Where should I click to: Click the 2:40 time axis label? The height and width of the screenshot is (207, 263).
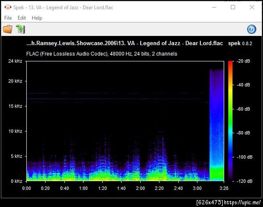tap(178, 188)
